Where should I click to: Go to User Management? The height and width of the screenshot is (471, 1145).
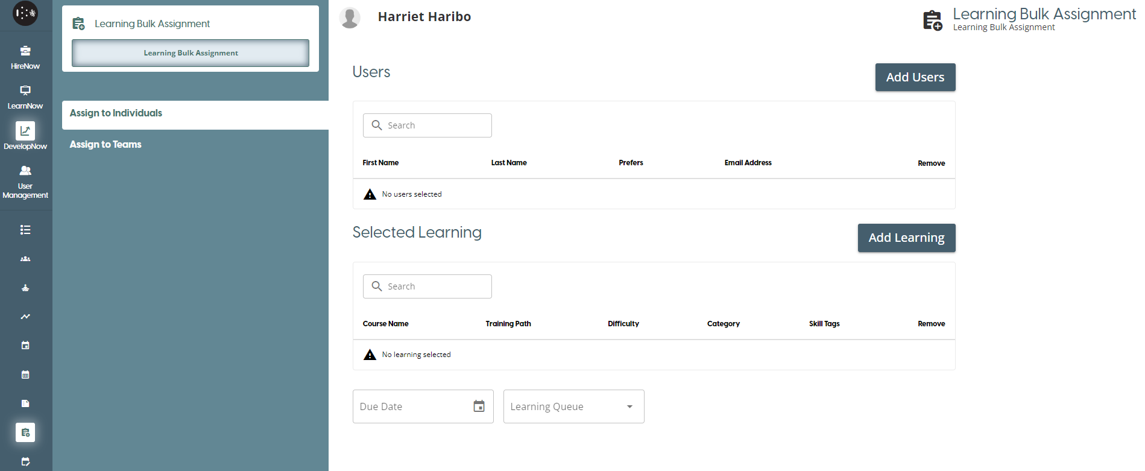[25, 181]
